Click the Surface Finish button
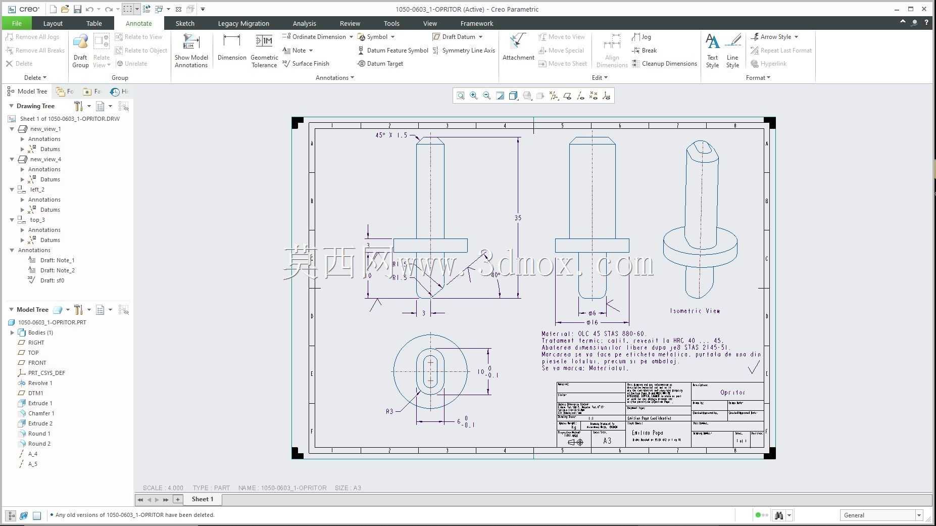936x526 pixels. [306, 64]
